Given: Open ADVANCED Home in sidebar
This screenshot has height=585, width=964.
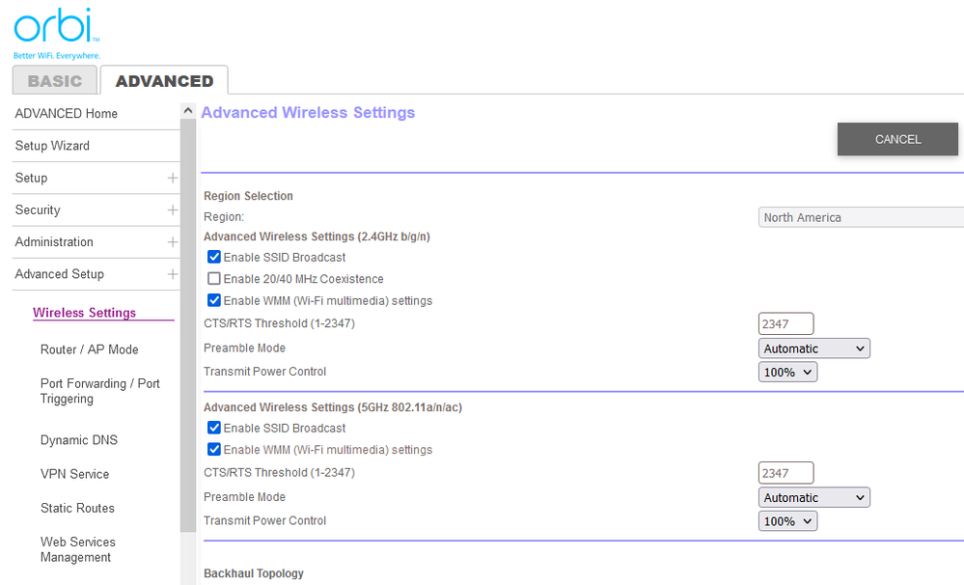Looking at the screenshot, I should click(x=67, y=114).
